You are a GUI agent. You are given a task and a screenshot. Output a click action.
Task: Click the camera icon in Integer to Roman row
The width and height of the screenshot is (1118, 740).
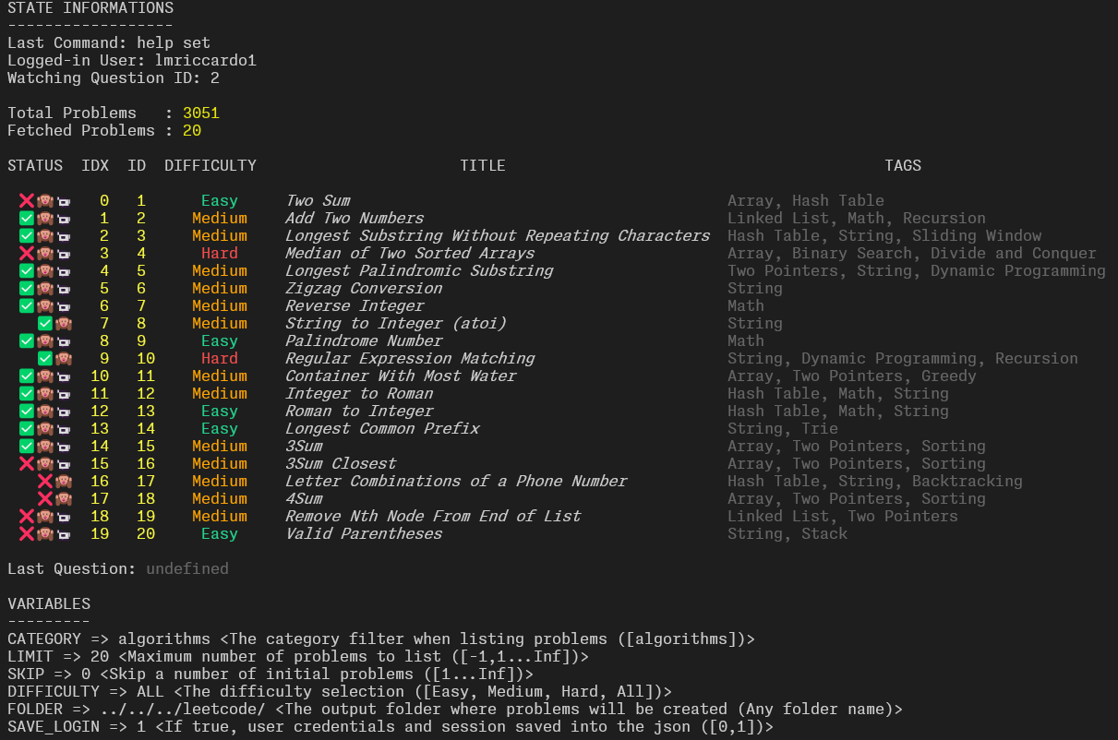click(x=63, y=393)
